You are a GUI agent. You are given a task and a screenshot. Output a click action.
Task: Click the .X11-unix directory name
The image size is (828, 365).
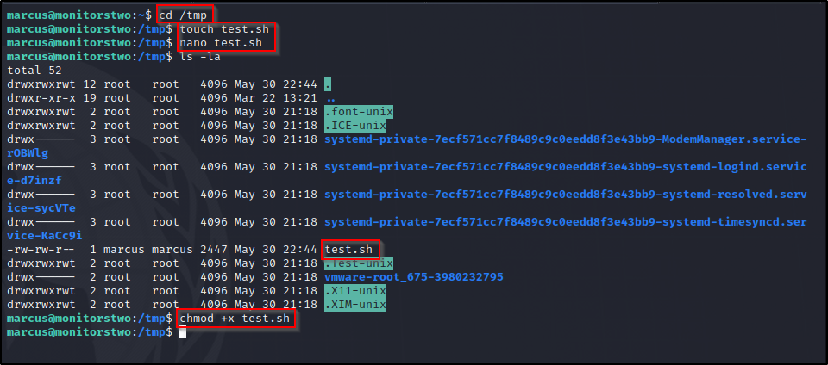(355, 291)
